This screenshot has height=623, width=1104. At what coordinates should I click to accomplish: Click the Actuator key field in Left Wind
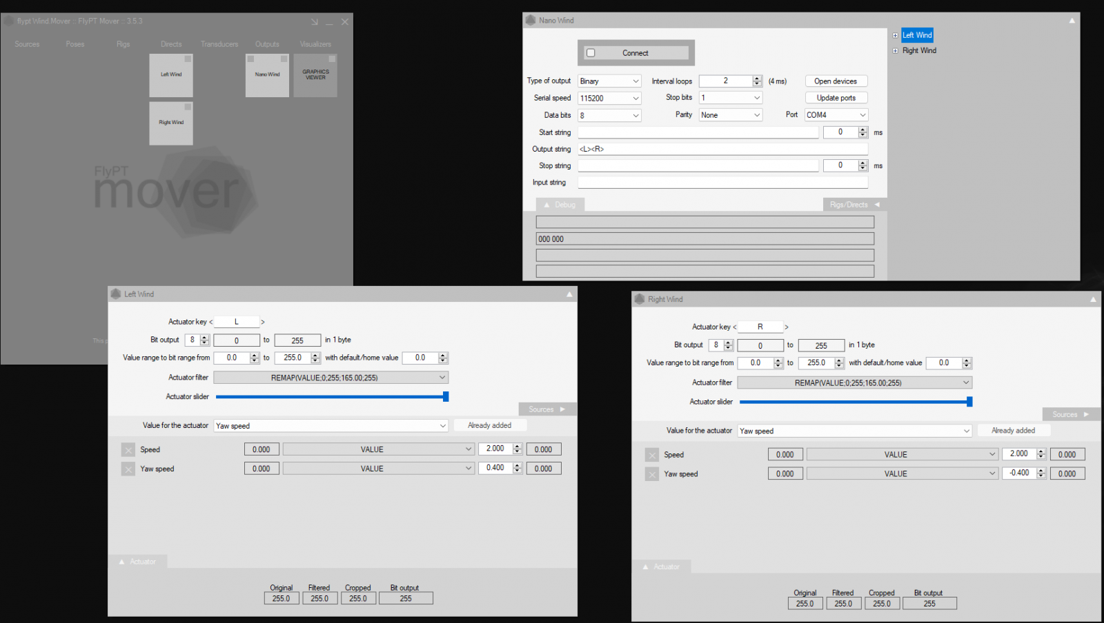point(237,322)
